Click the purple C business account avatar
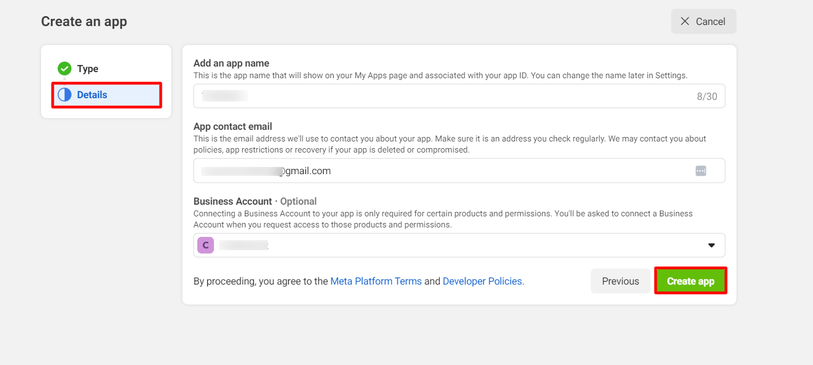The height and width of the screenshot is (365, 813). (x=206, y=245)
